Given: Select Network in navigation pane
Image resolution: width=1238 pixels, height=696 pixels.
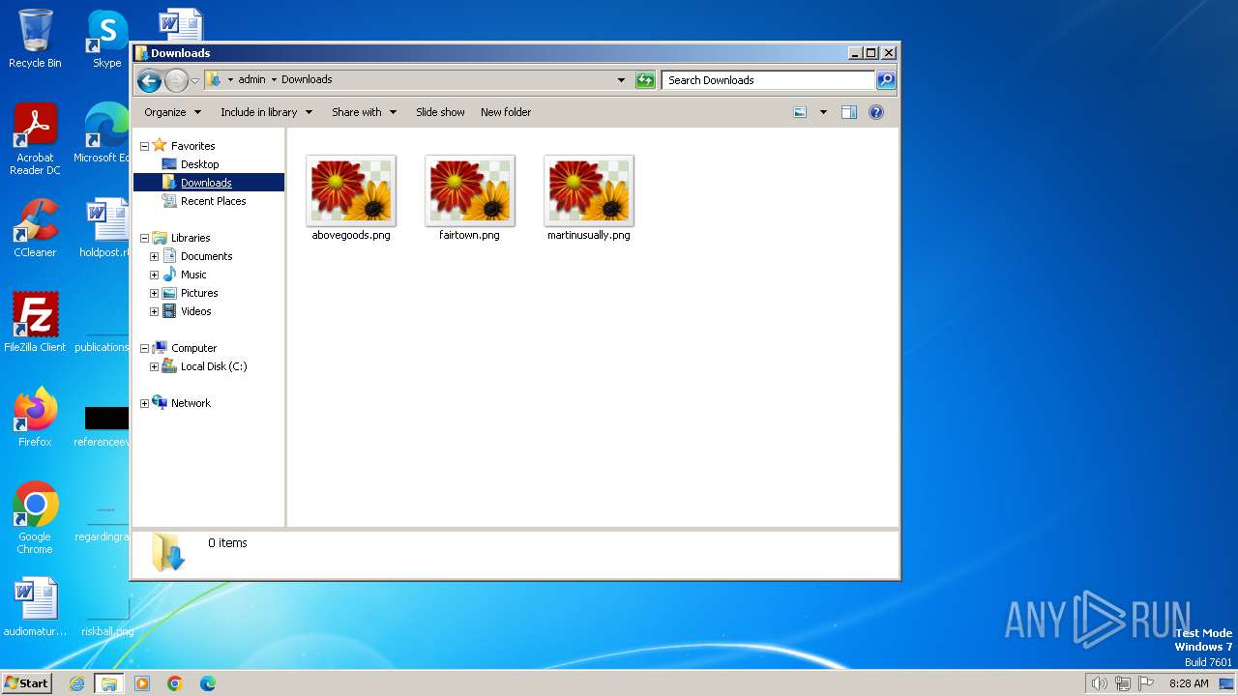Looking at the screenshot, I should tap(191, 403).
